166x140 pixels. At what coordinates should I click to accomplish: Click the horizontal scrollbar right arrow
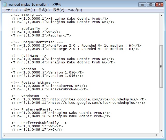click(x=157, y=135)
